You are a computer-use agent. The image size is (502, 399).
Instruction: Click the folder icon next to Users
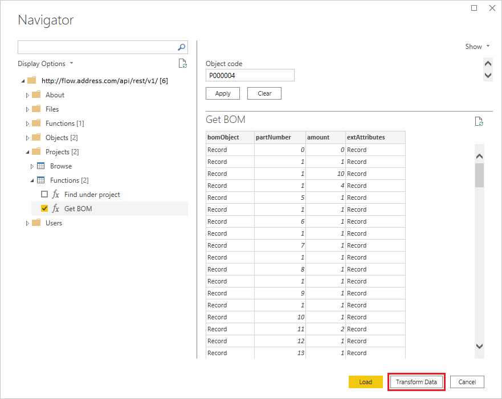click(36, 223)
